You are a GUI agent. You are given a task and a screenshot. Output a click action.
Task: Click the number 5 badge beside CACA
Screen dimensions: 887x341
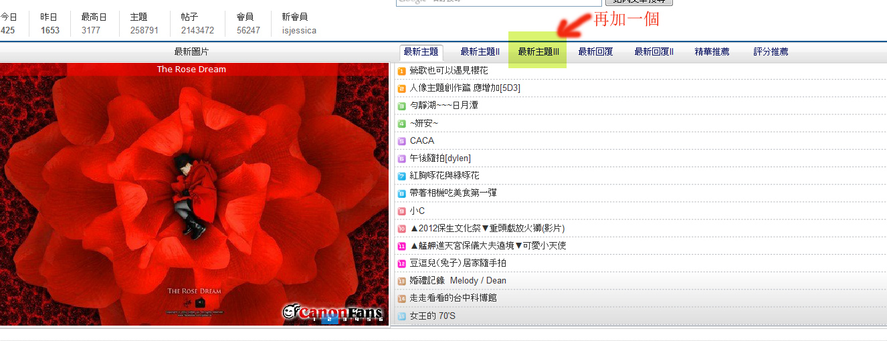tap(401, 141)
